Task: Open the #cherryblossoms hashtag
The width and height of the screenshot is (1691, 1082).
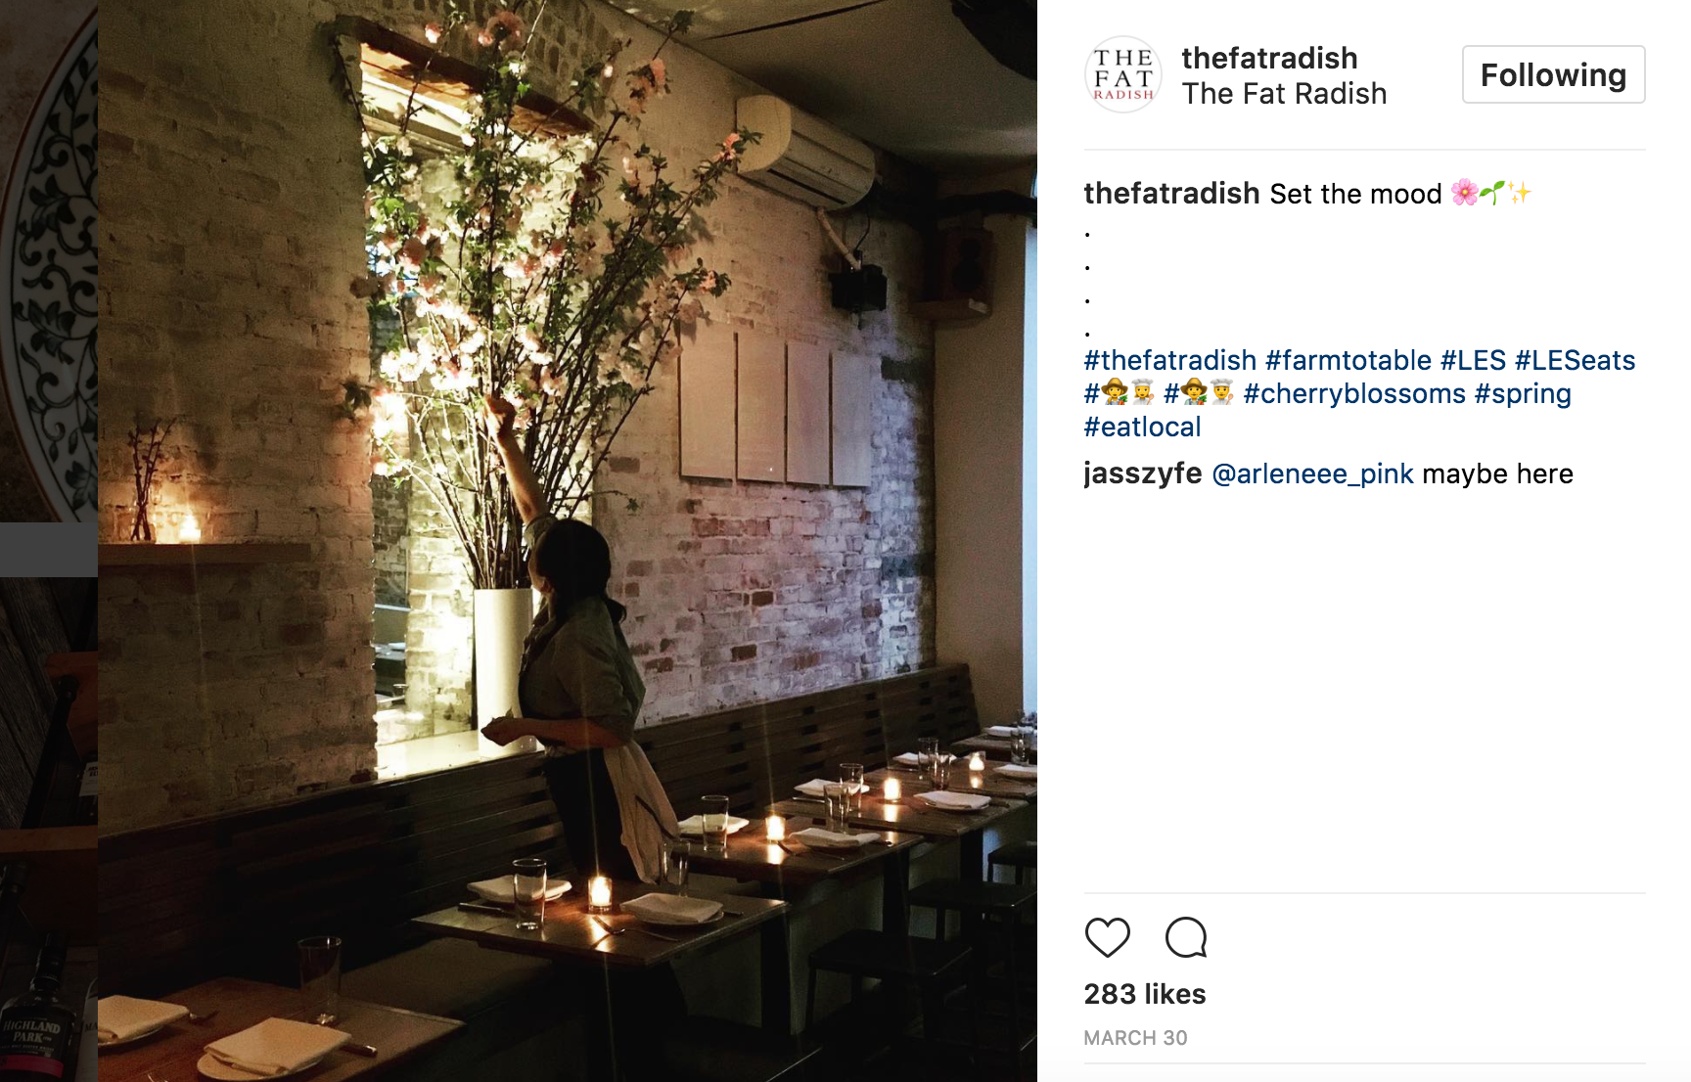Action: pyautogui.click(x=1354, y=394)
